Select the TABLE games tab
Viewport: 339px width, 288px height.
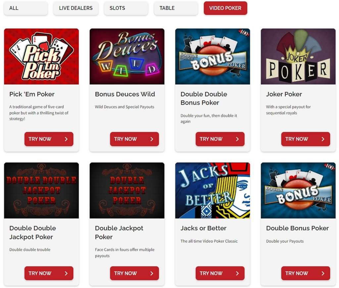(x=176, y=8)
